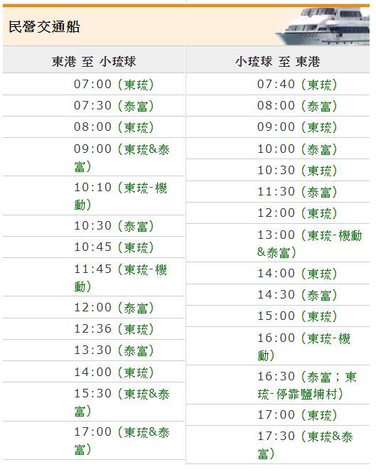Select the 15:30 (東琉&泰富) sailing from 東港
Image resolution: width=376 pixels, height=472 pixels.
click(122, 402)
